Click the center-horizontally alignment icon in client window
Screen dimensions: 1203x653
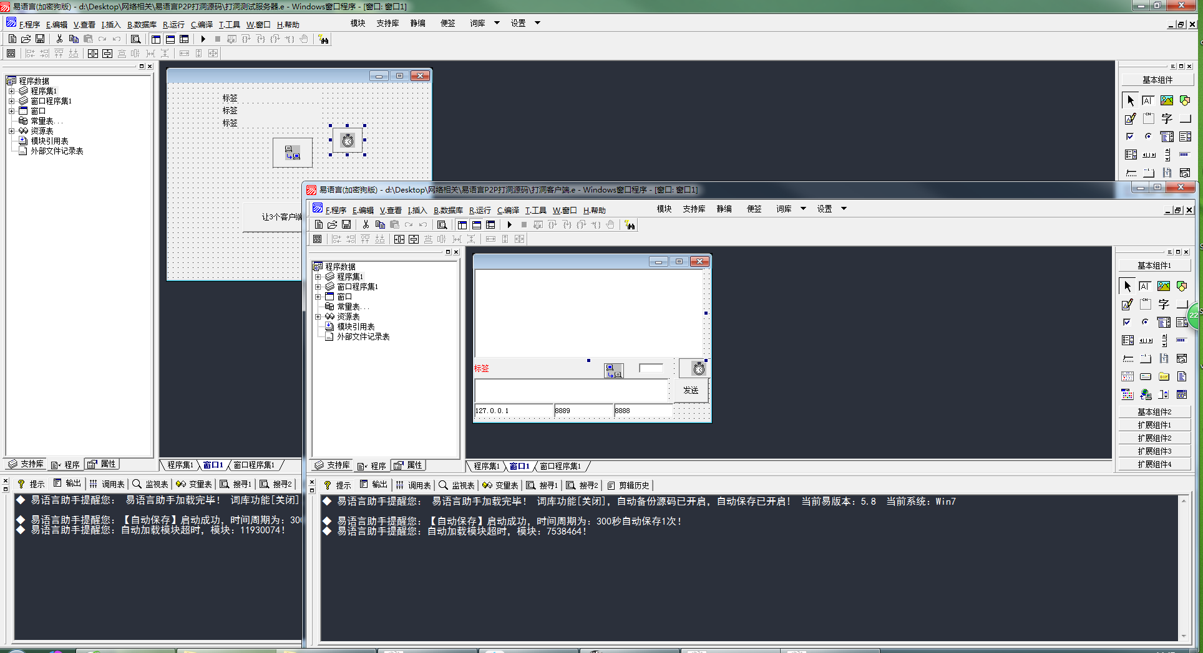pyautogui.click(x=399, y=239)
